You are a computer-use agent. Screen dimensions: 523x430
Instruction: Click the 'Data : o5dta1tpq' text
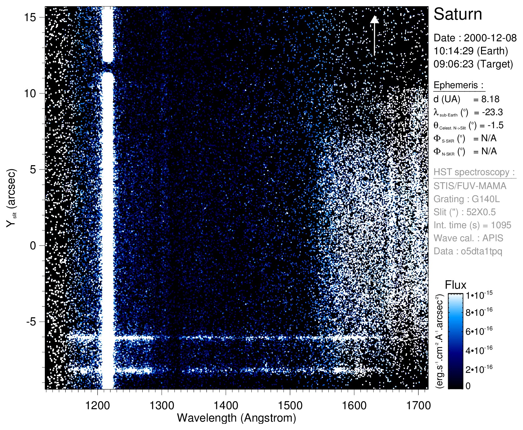click(468, 251)
